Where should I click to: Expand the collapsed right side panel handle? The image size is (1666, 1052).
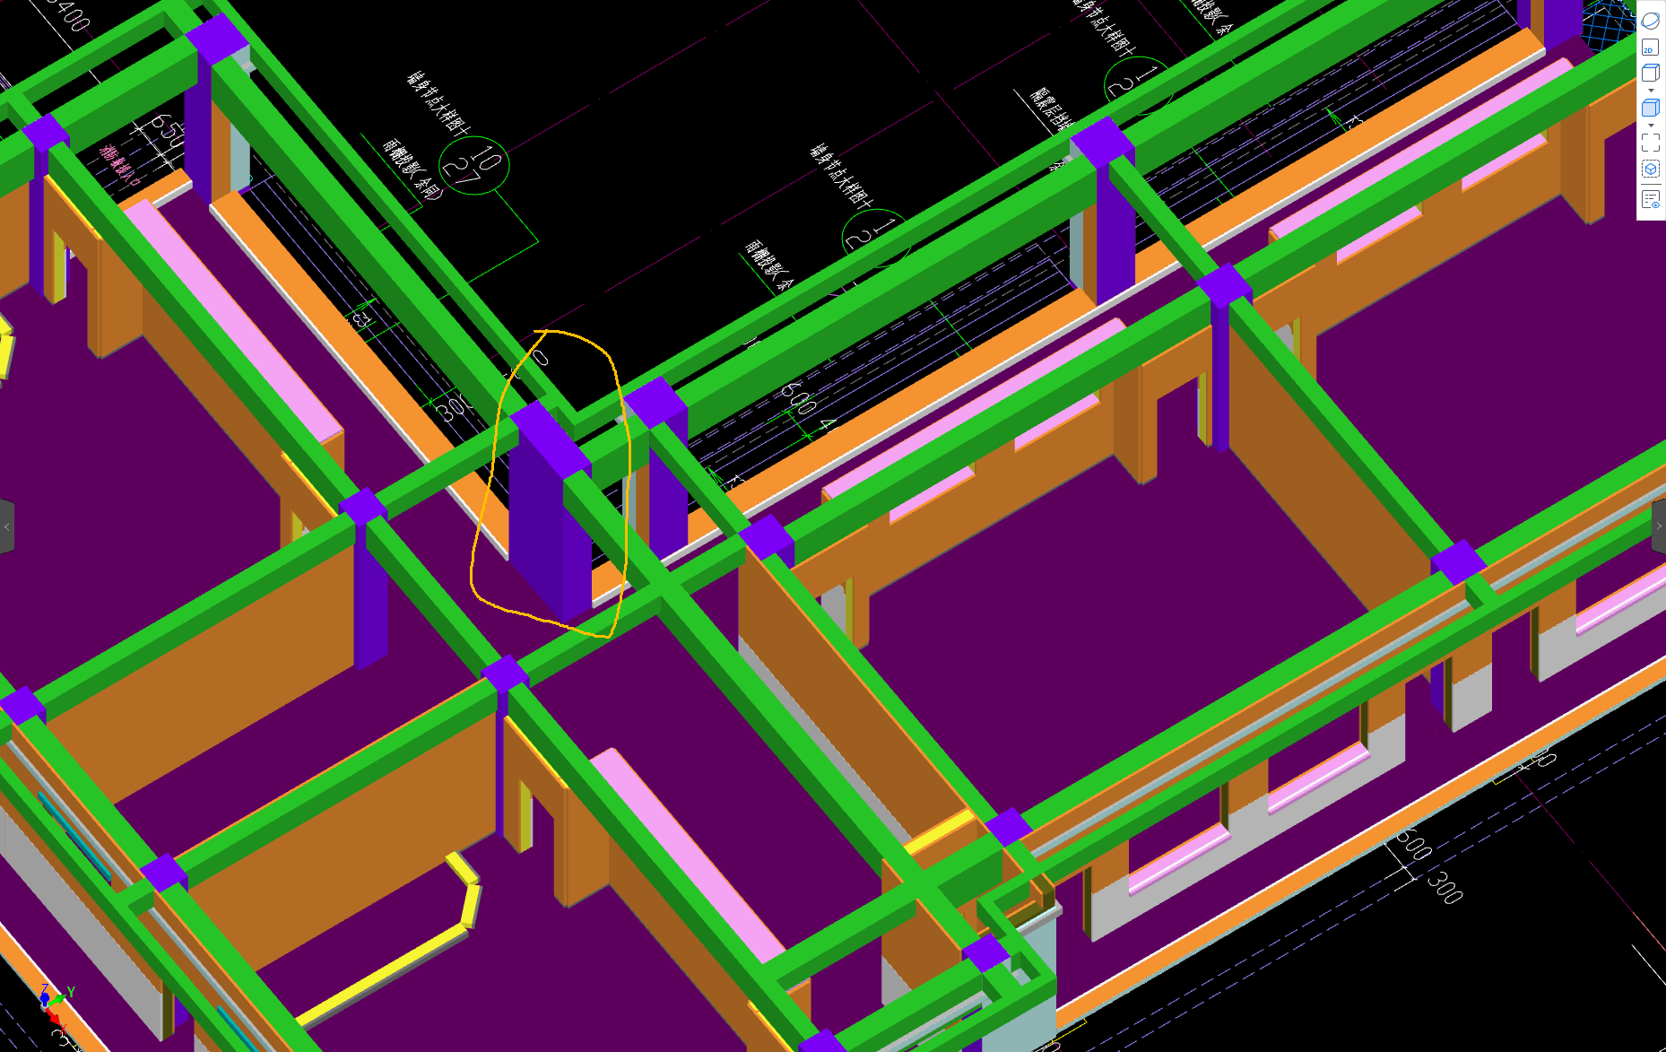1659,526
